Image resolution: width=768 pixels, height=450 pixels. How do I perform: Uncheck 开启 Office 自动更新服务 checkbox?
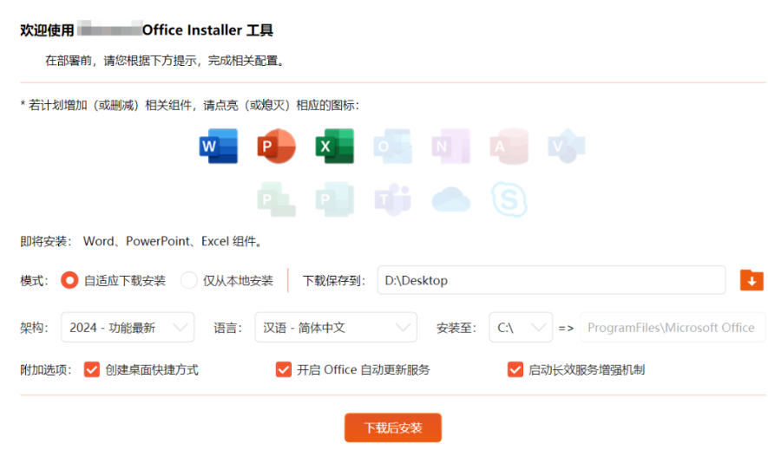point(284,369)
